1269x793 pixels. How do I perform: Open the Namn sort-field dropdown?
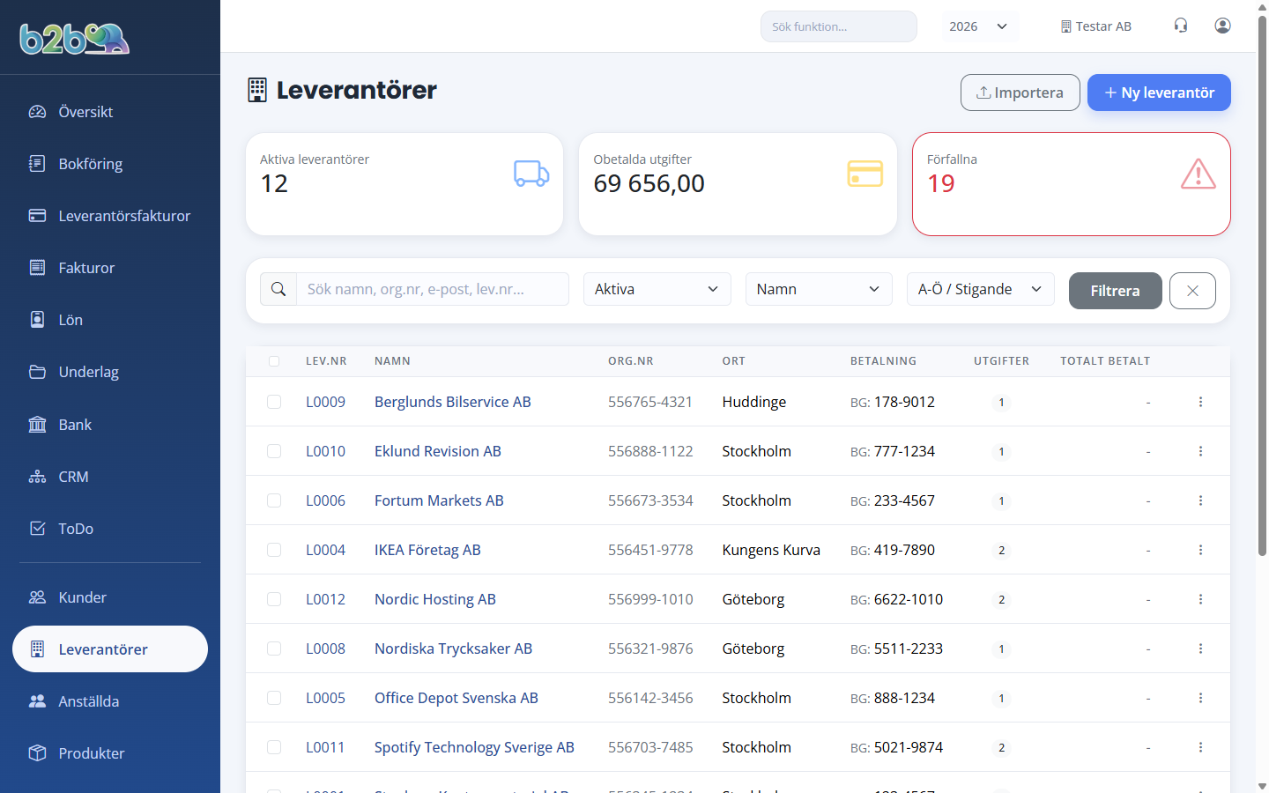[x=819, y=289]
